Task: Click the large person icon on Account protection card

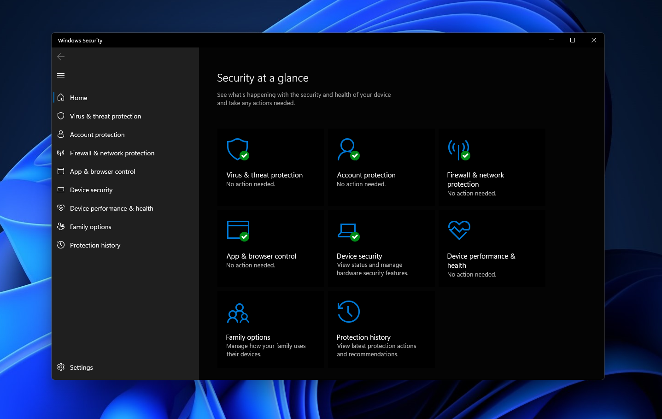Action: [348, 149]
